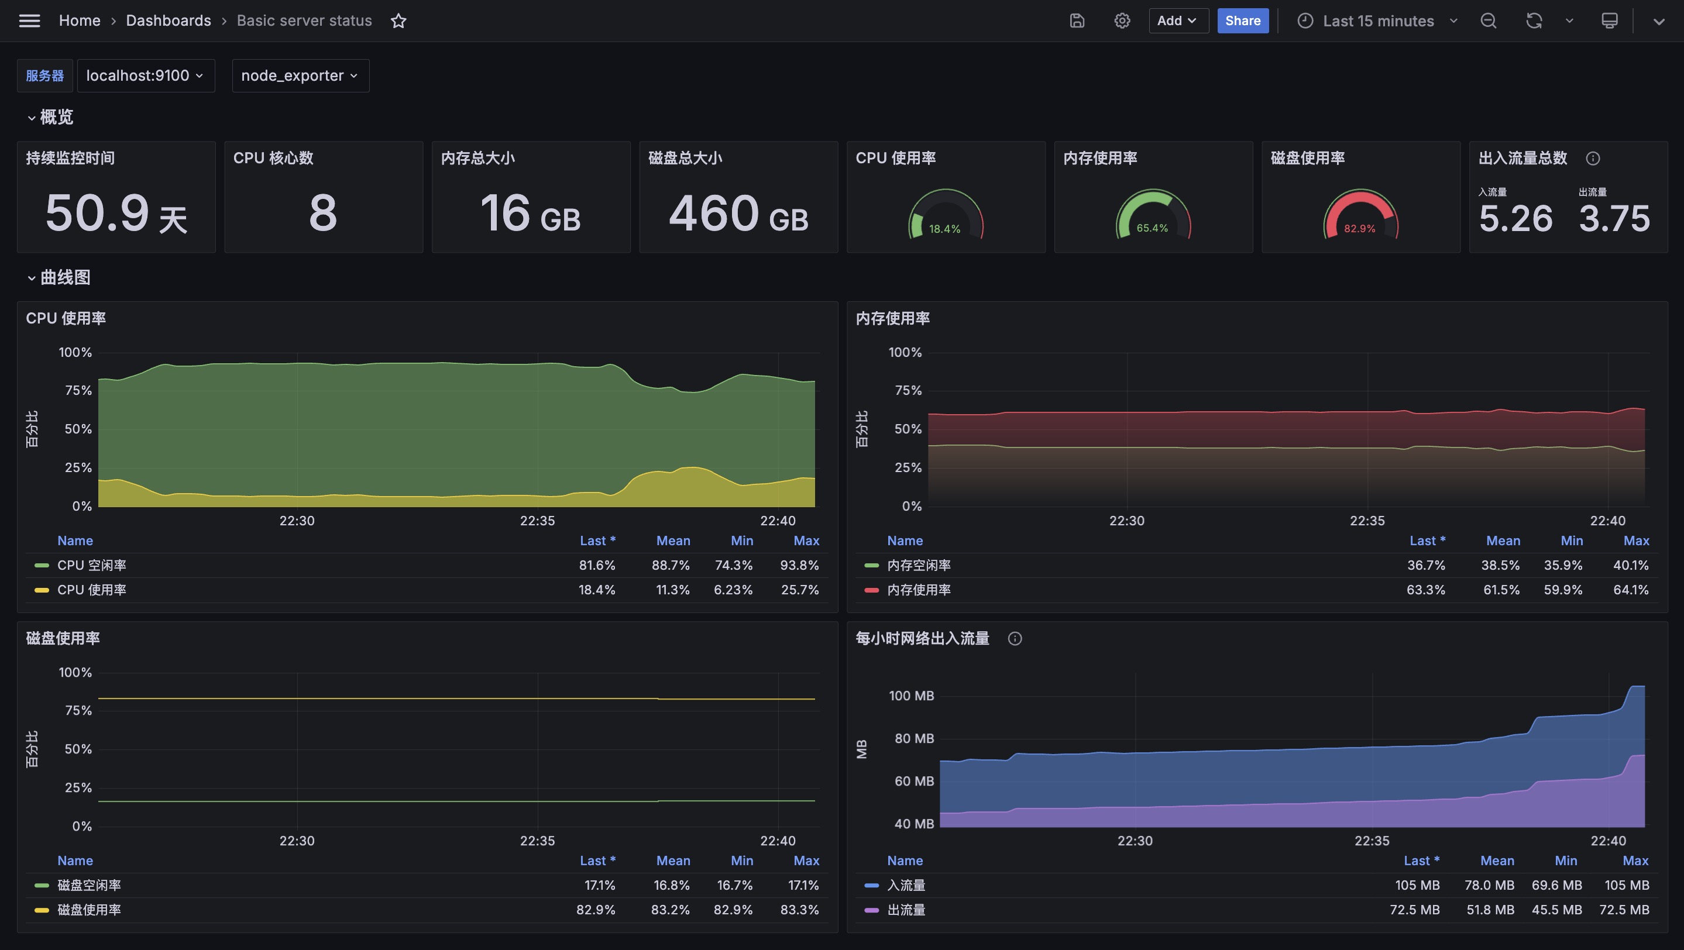Open Last 15 minutes time picker

coord(1377,21)
